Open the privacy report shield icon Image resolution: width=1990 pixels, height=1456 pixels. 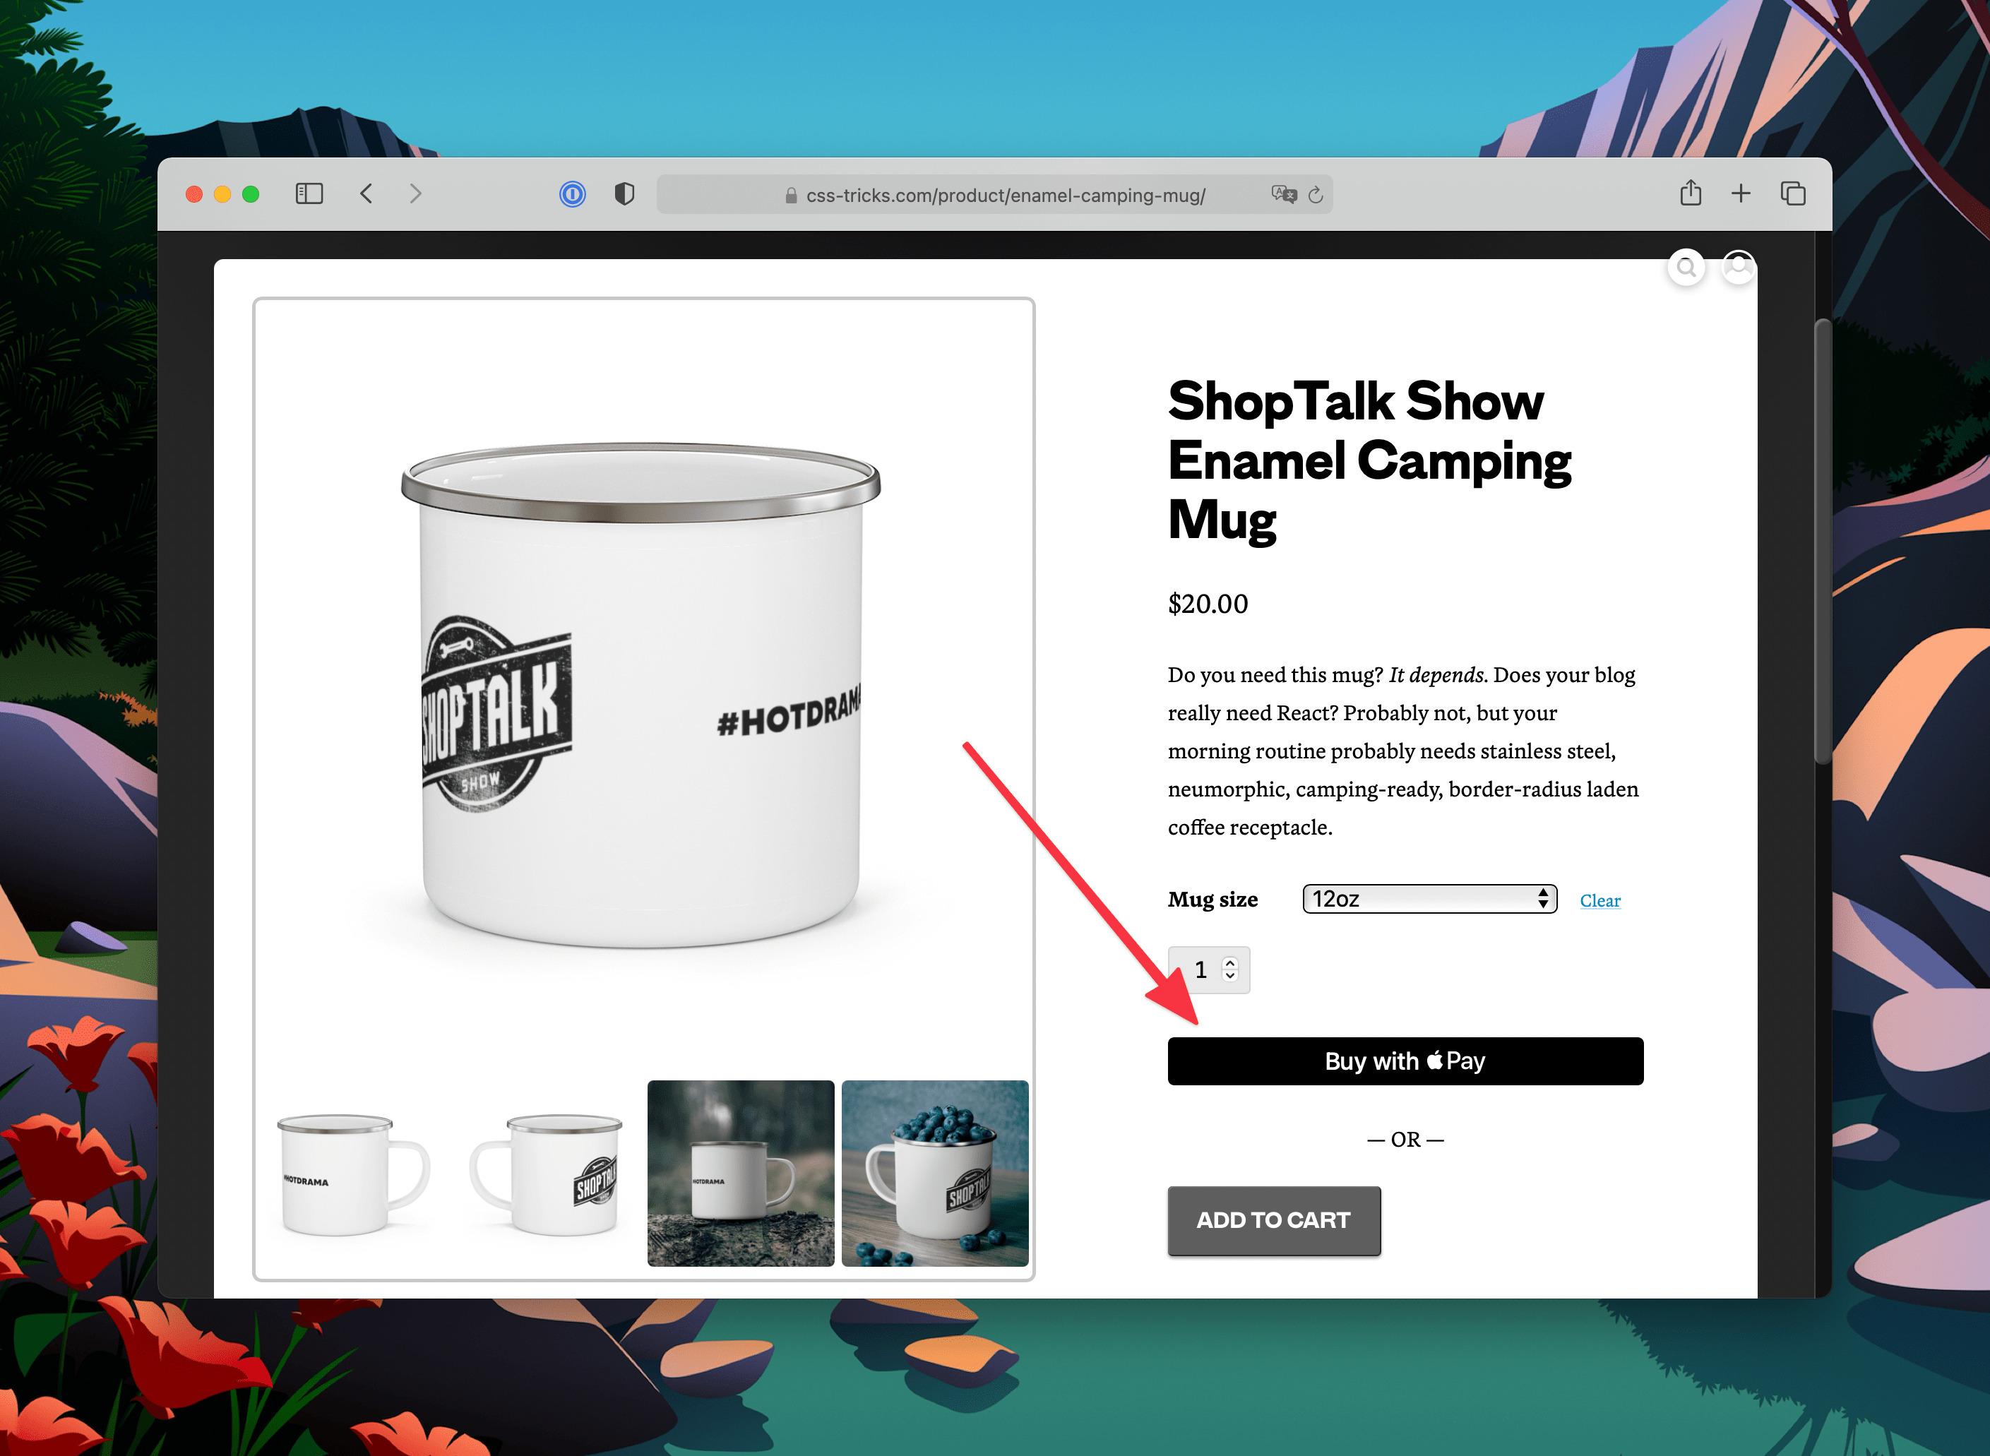click(624, 194)
